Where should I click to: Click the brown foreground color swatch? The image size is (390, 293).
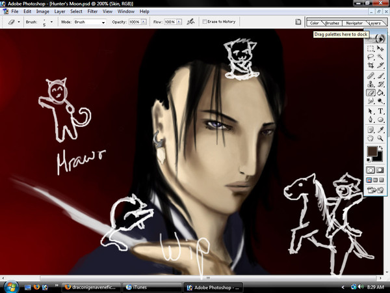pyautogui.click(x=372, y=151)
